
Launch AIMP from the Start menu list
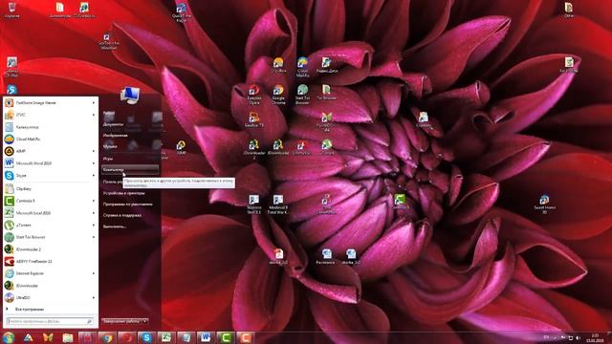[50, 151]
